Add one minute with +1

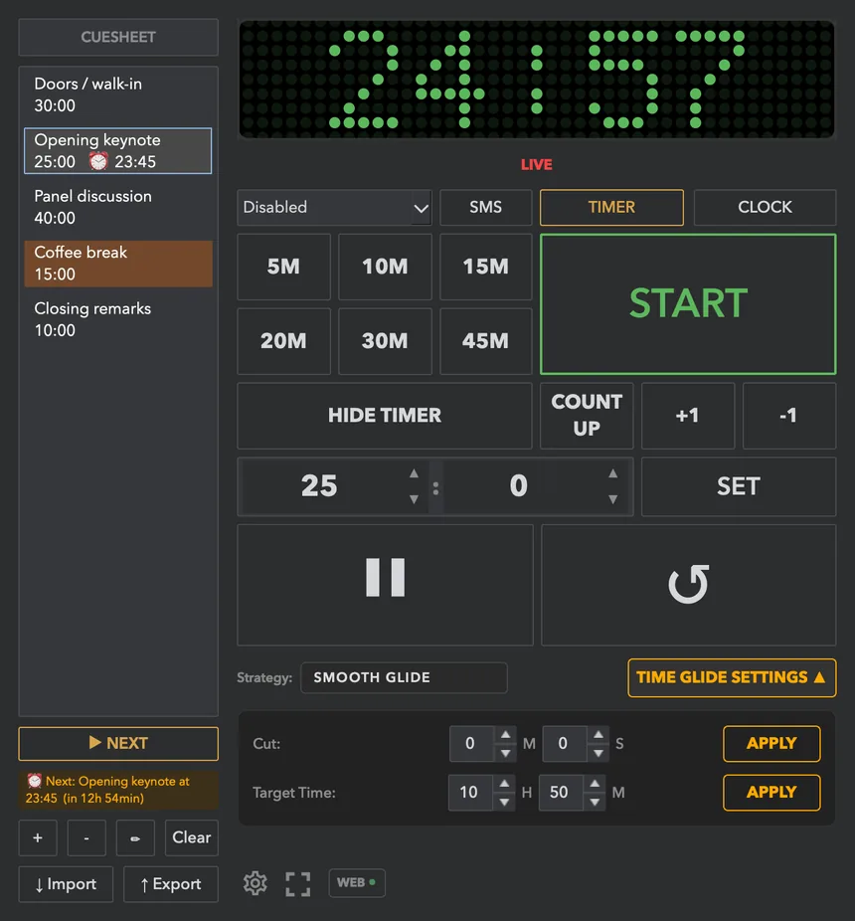(x=688, y=416)
